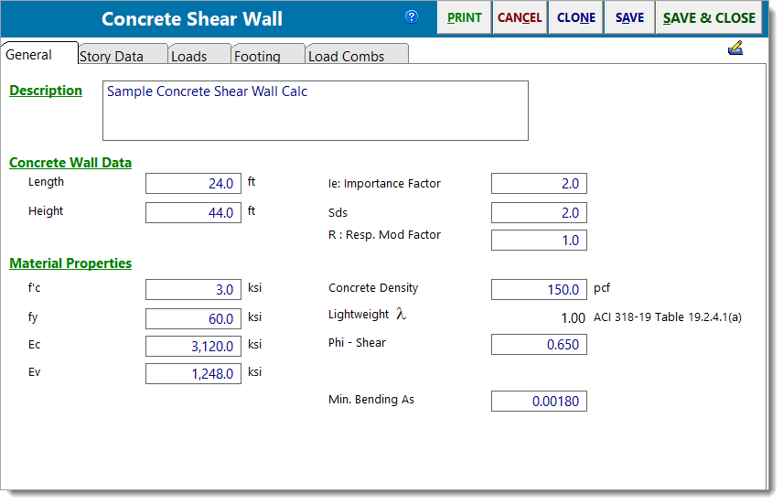Select the wall Height value field

tap(193, 213)
